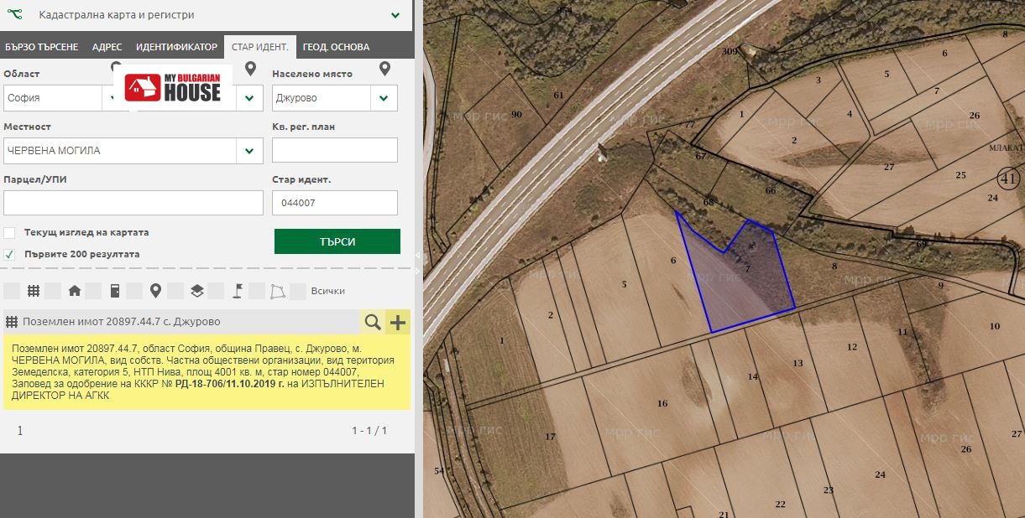The image size is (1025, 518).
Task: Open the 'Местност' dropdown
Action: point(249,151)
